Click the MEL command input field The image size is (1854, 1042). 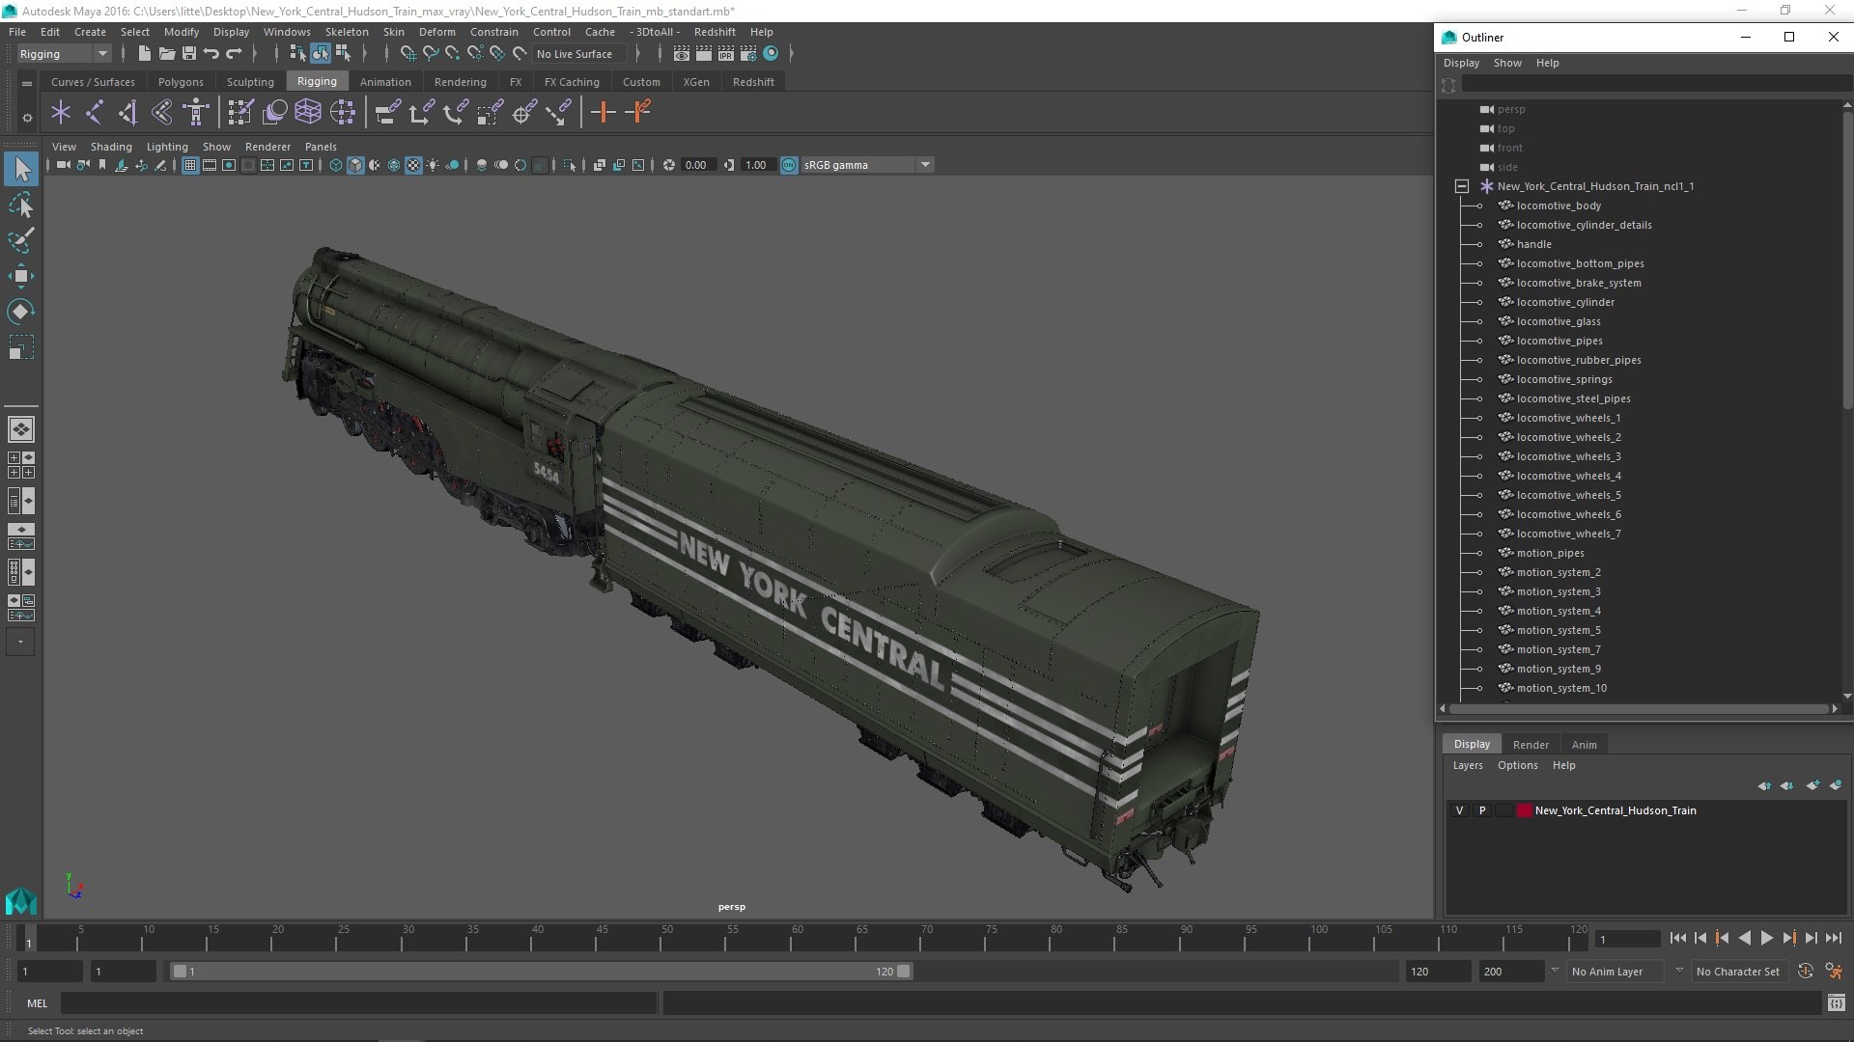point(358,1003)
